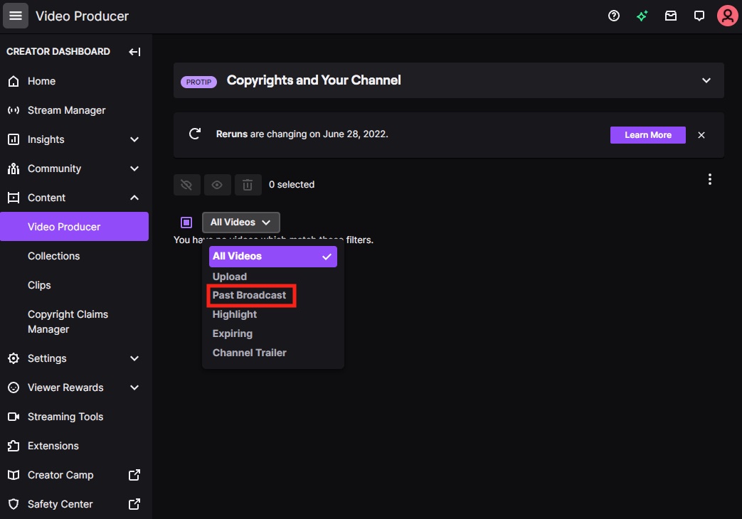The height and width of the screenshot is (519, 742).
Task: Collapse the sidebar using the arrow icon
Action: [134, 51]
